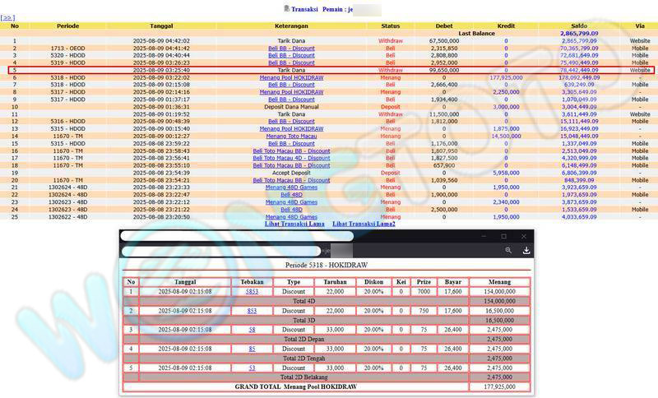Open Menang Pool HOKIDRAW link in row 6
Viewport: 658px width, 398px height.
click(291, 77)
